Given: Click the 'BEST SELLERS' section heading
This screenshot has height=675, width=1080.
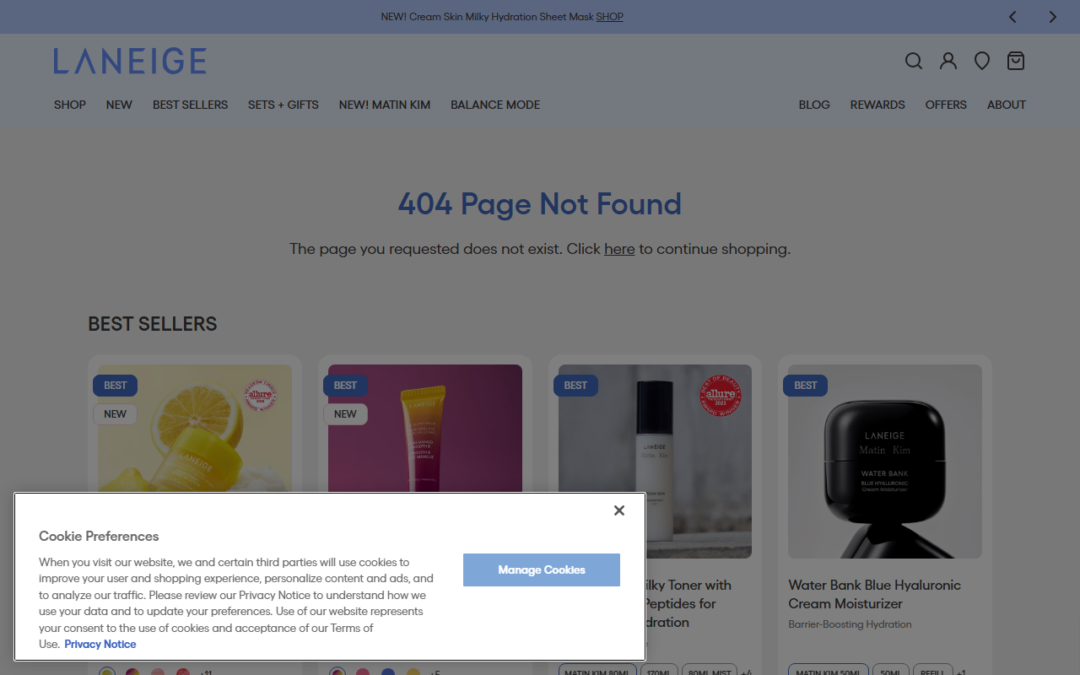Looking at the screenshot, I should (x=153, y=324).
